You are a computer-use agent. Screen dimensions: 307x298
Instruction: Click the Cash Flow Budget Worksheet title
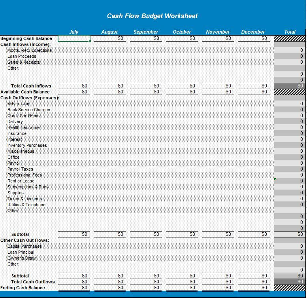coord(152,16)
